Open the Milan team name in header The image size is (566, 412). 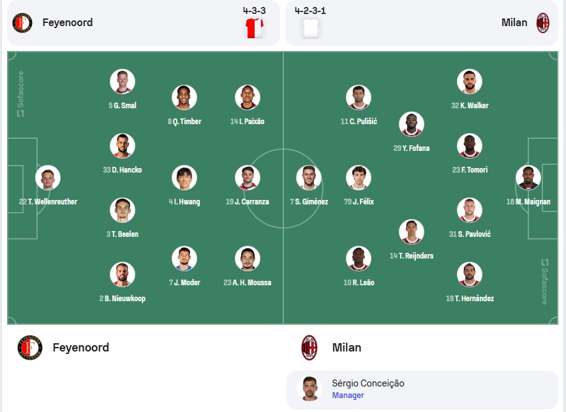(x=514, y=23)
